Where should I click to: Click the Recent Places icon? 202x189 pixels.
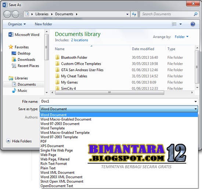click(14, 66)
